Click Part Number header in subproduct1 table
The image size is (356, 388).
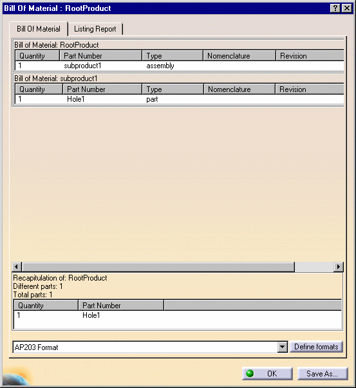(x=102, y=89)
